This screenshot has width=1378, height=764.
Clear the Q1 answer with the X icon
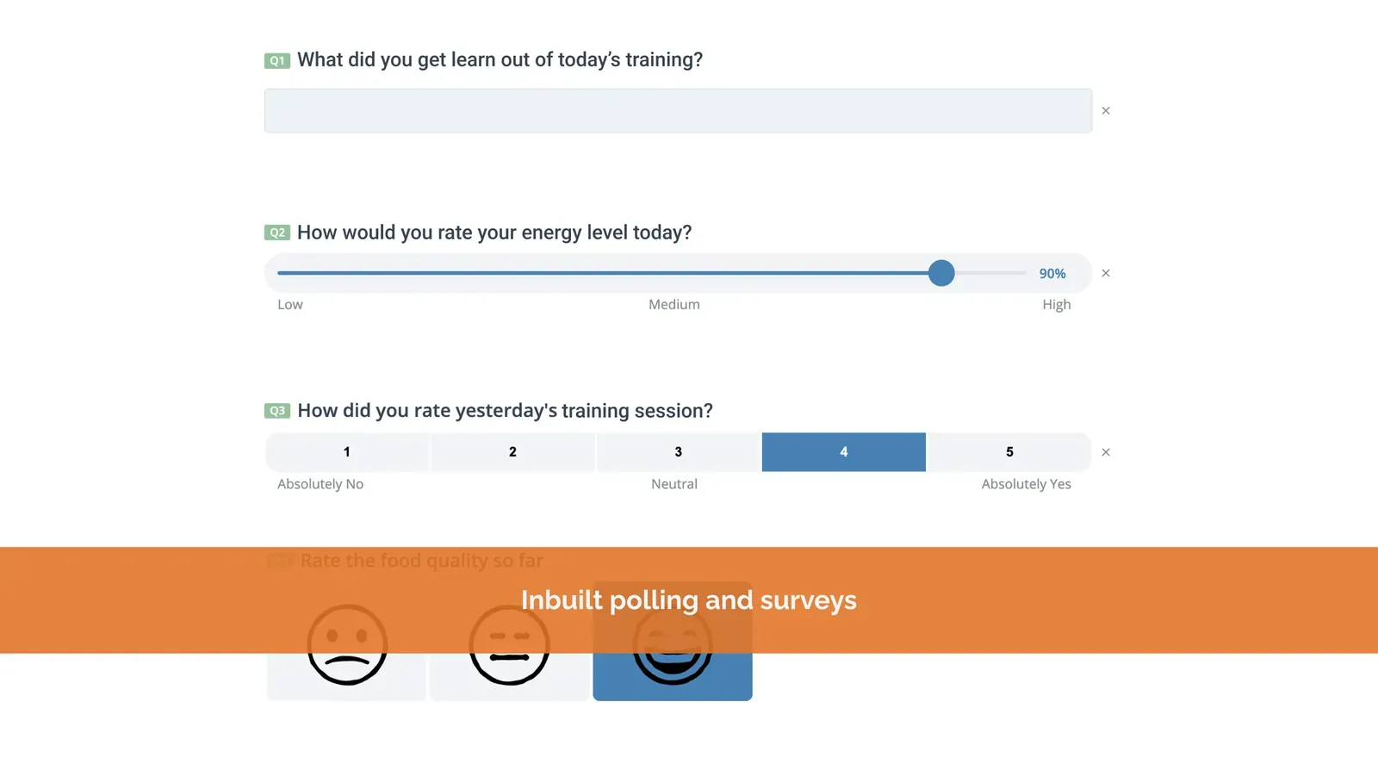1106,110
